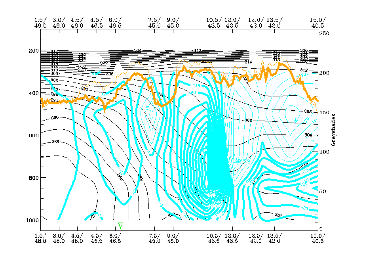This screenshot has width=365, height=265.
Task: Click the 340 contour label near top
Action: pos(197,50)
